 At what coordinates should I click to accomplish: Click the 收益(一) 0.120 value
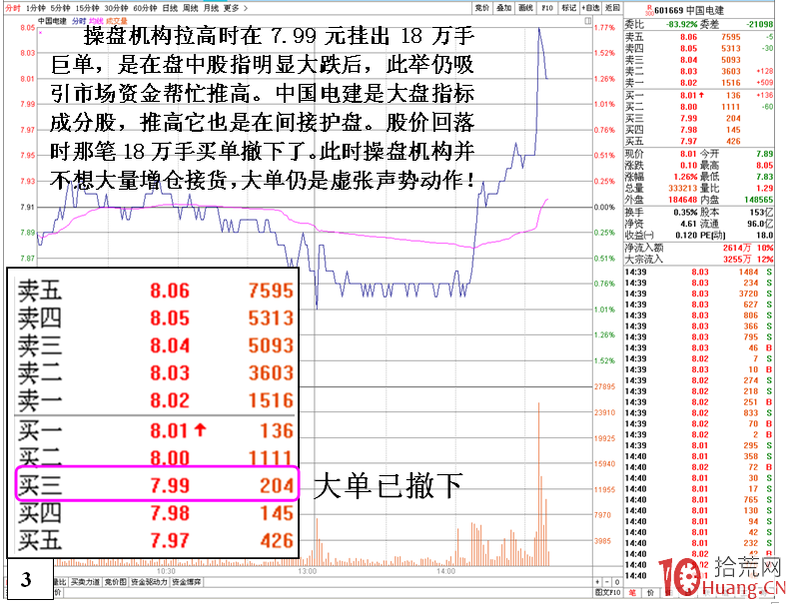[x=687, y=236]
